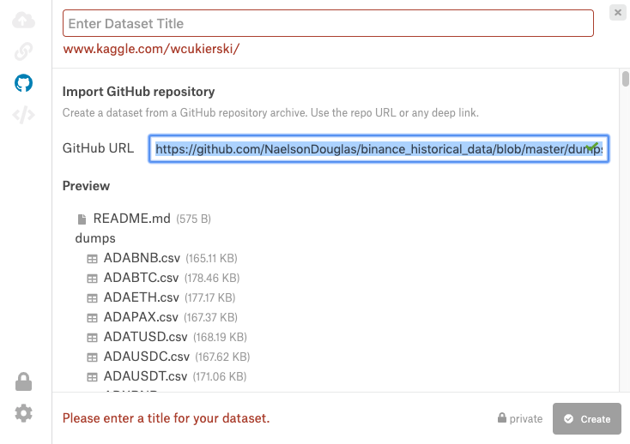
Task: Click the README.md document icon
Action: 82,219
